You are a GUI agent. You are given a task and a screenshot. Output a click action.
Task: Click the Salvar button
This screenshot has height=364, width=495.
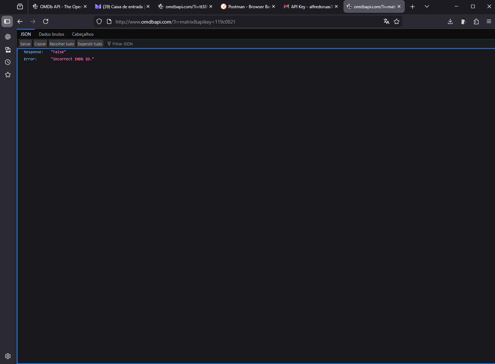(25, 44)
